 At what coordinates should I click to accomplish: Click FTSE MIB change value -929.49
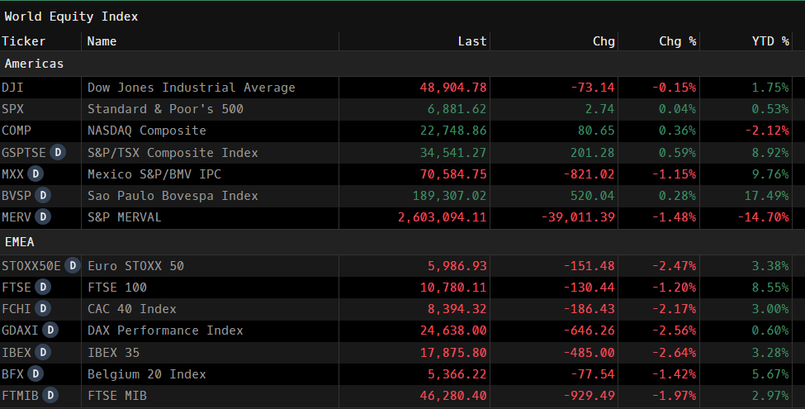tap(589, 396)
